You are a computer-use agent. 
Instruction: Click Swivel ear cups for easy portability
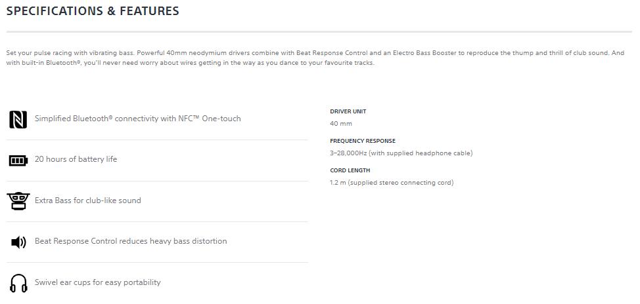tap(97, 282)
